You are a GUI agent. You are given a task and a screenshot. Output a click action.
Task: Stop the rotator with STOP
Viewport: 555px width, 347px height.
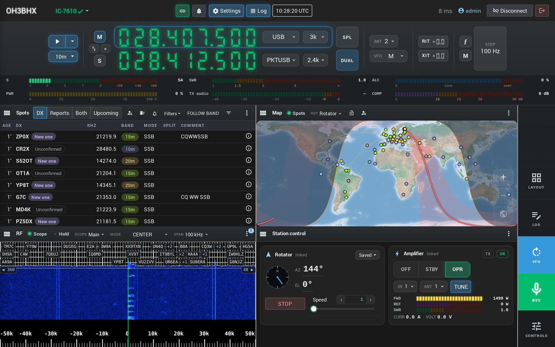(285, 304)
